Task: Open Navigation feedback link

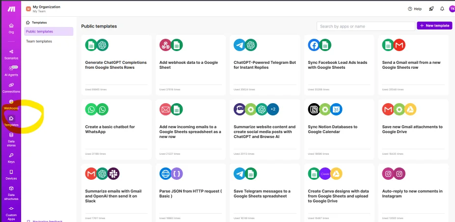Action: [44, 221]
